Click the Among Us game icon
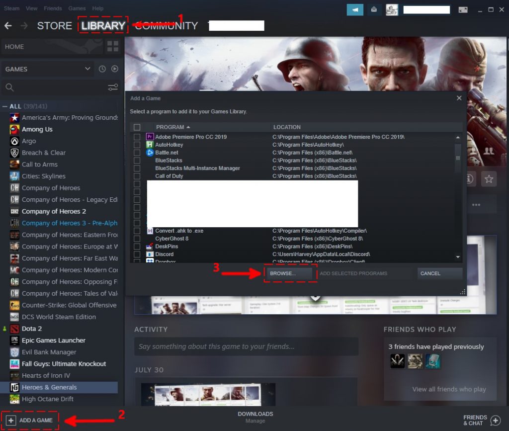Screen dimensions: 509x431 pos(14,129)
